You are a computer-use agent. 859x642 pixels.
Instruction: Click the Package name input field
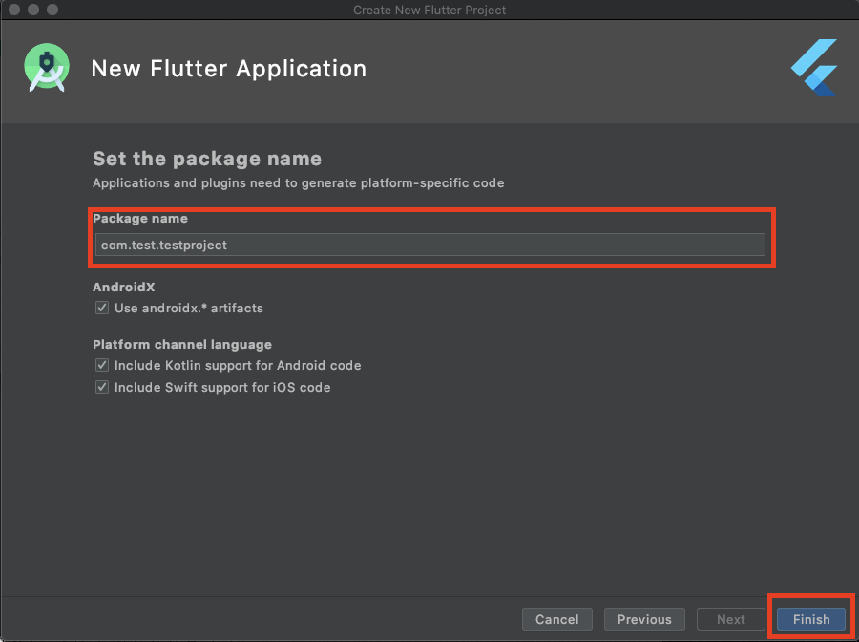pyautogui.click(x=430, y=245)
